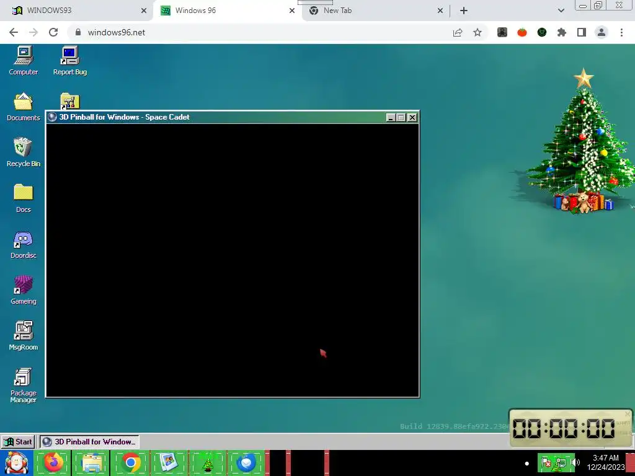Toggle the browser side panel
This screenshot has height=476, width=635.
pos(582,32)
